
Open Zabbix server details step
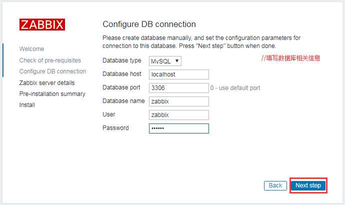(x=47, y=83)
